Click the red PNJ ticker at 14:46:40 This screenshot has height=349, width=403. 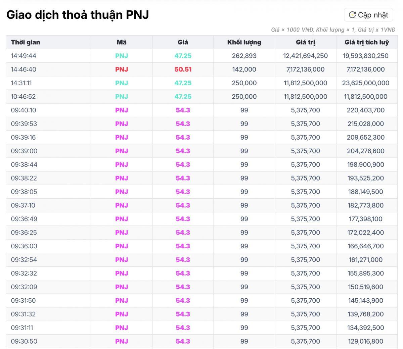pos(122,69)
